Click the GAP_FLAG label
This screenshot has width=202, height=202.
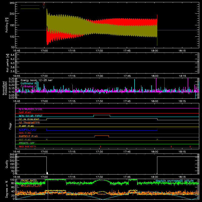point(25,112)
